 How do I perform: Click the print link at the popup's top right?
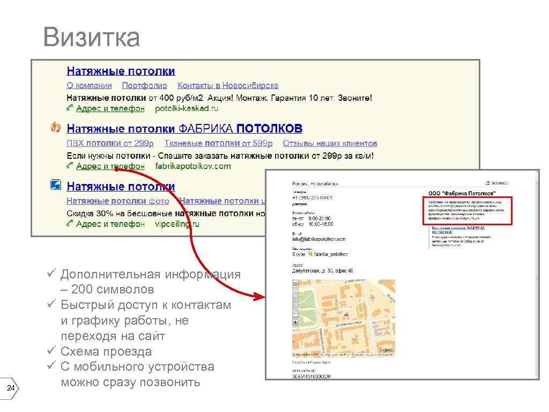coord(499,183)
